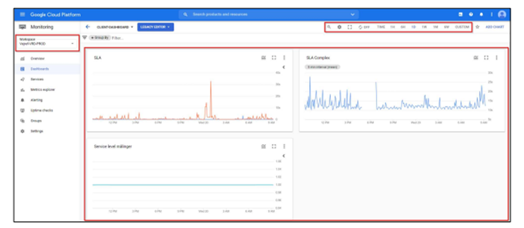Screen dimensions: 524x228
Task: Click the back arrow beside the dashboard name
Action: 88,27
